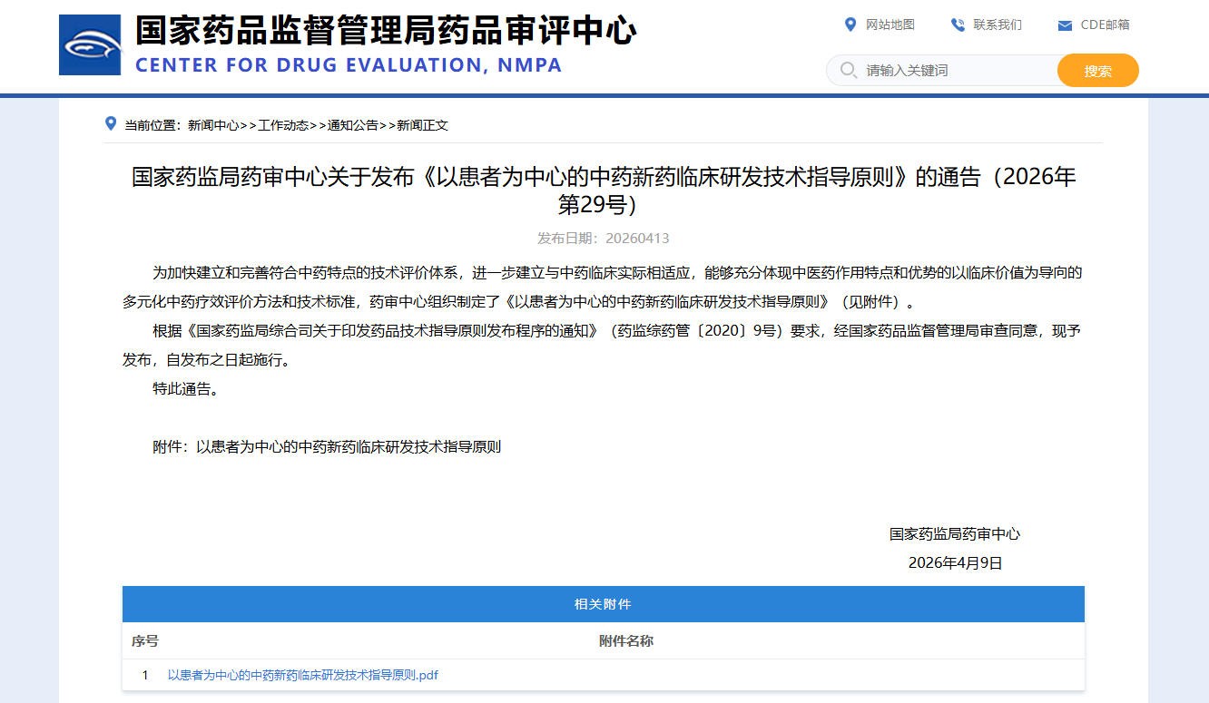
Task: Click 新闻正文 in breadcrumb
Action: [422, 125]
